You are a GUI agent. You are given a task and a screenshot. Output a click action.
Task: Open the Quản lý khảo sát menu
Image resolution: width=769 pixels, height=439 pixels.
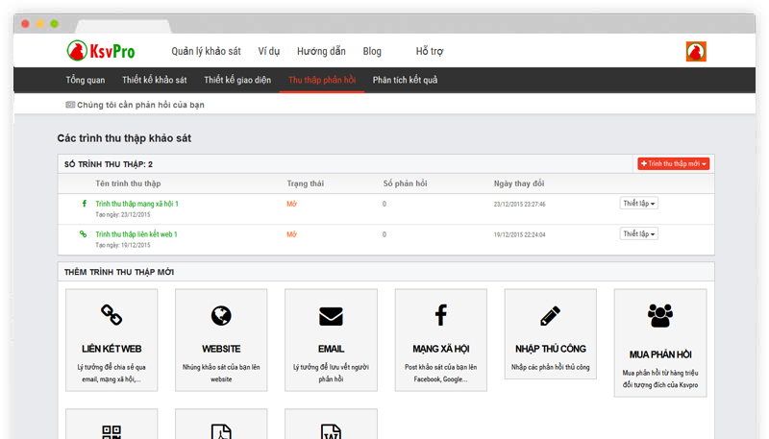point(206,52)
